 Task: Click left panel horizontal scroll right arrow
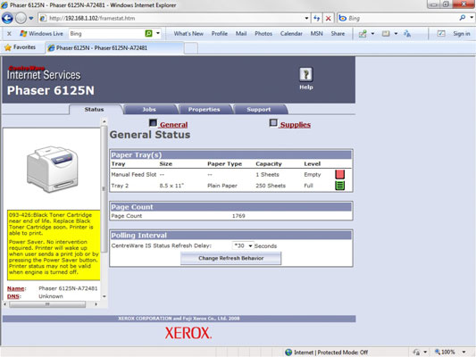pos(96,304)
